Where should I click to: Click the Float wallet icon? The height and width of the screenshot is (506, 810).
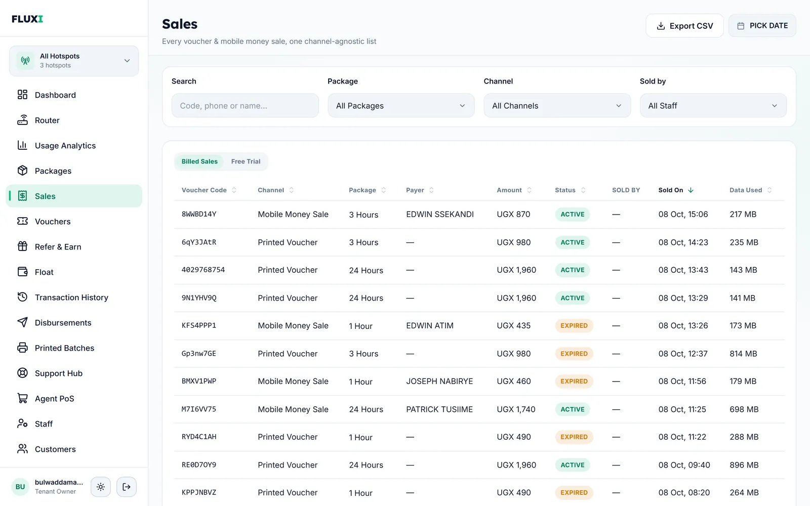click(22, 272)
